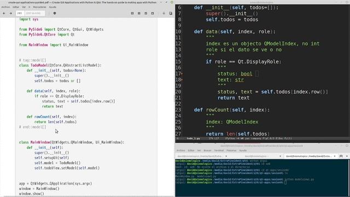Viewport: 350px width, 197px height.
Task: Click 'if role == Qt.DisplayRole:' in editor
Action: [243, 62]
